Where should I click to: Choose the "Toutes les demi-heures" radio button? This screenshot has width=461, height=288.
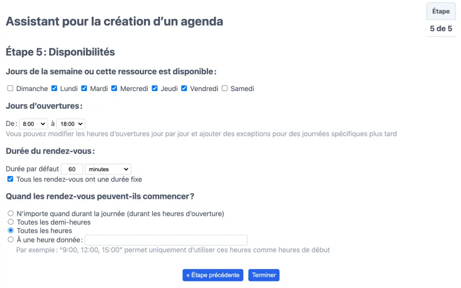pyautogui.click(x=11, y=222)
